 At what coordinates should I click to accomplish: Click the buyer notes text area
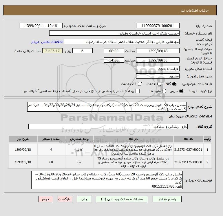click(x=107, y=180)
